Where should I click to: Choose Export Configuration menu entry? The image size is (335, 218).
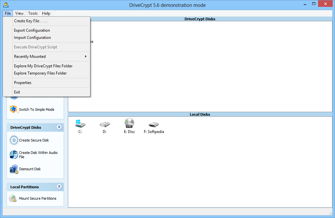(x=51, y=30)
